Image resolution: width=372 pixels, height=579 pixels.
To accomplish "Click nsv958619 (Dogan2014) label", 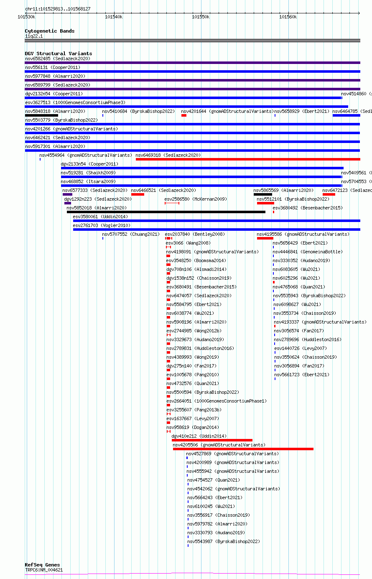I will coord(193,427).
